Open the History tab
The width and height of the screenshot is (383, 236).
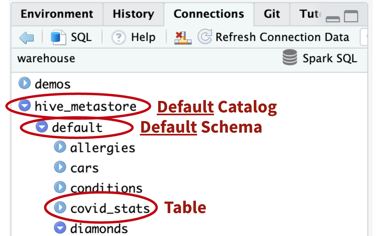click(x=133, y=14)
